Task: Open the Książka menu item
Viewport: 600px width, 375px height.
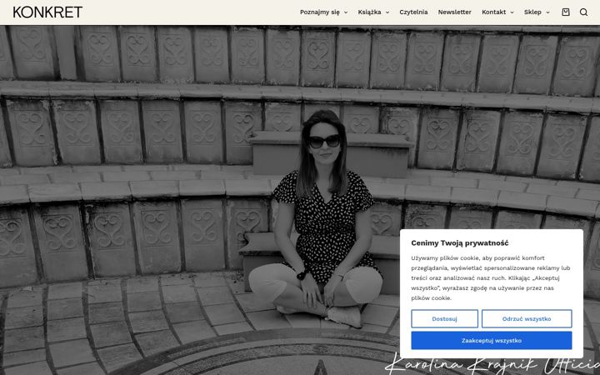Action: (x=369, y=12)
